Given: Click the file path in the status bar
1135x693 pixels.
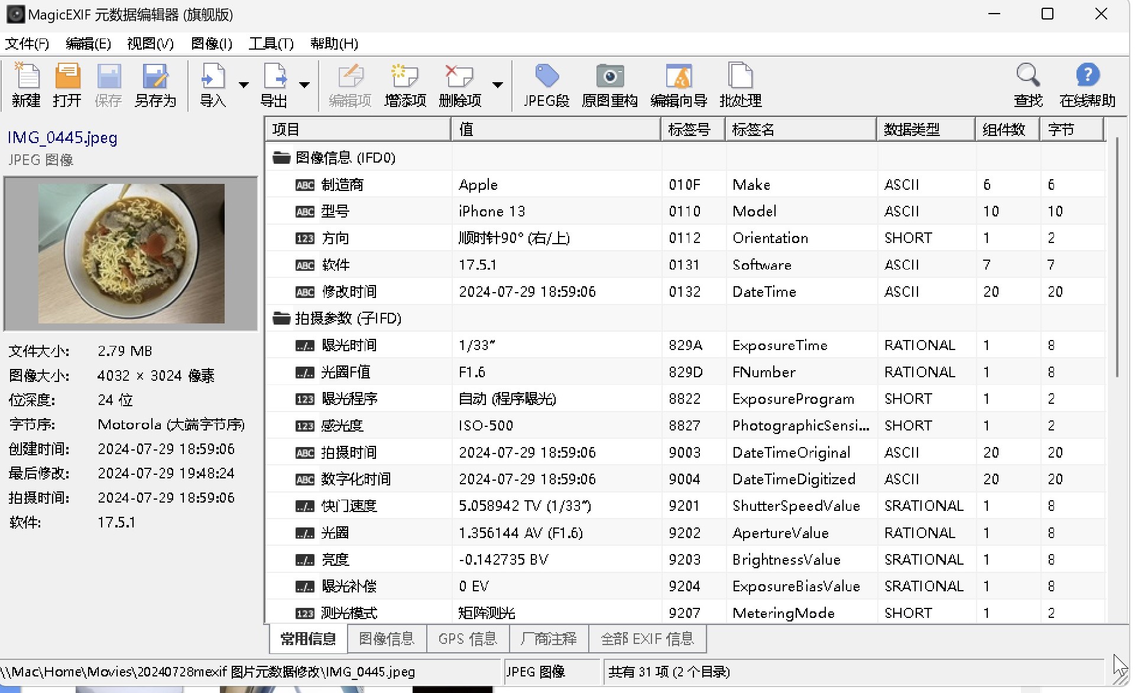Looking at the screenshot, I should (x=207, y=672).
